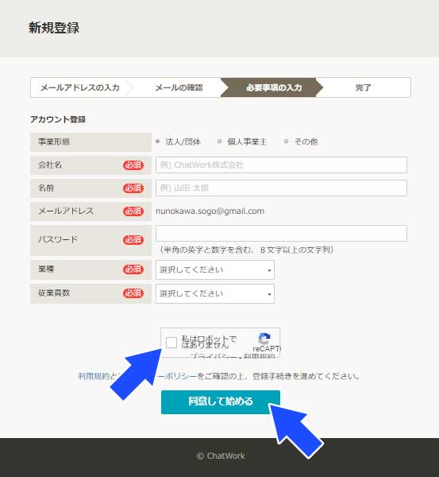Focus the 名前 input field
439x477 pixels.
click(281, 188)
